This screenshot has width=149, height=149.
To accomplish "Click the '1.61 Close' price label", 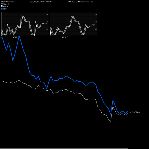I will pyautogui.click(x=135, y=112).
